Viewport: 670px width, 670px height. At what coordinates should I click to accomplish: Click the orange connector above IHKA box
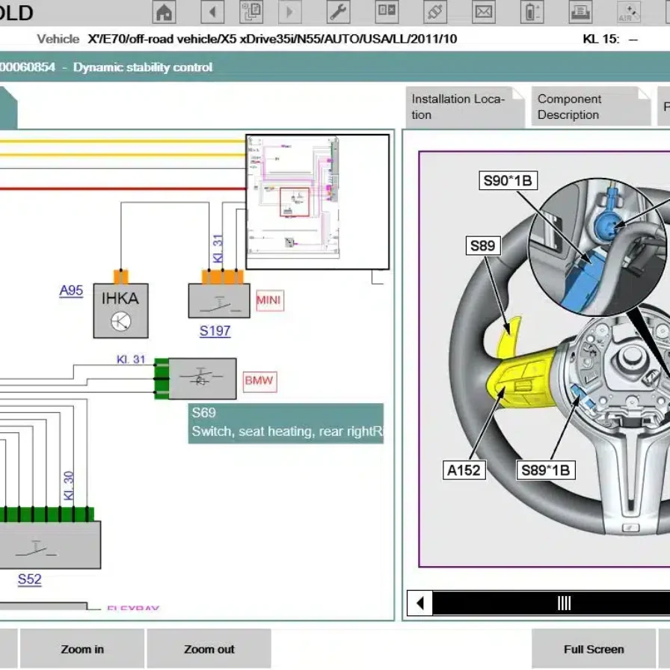121,277
